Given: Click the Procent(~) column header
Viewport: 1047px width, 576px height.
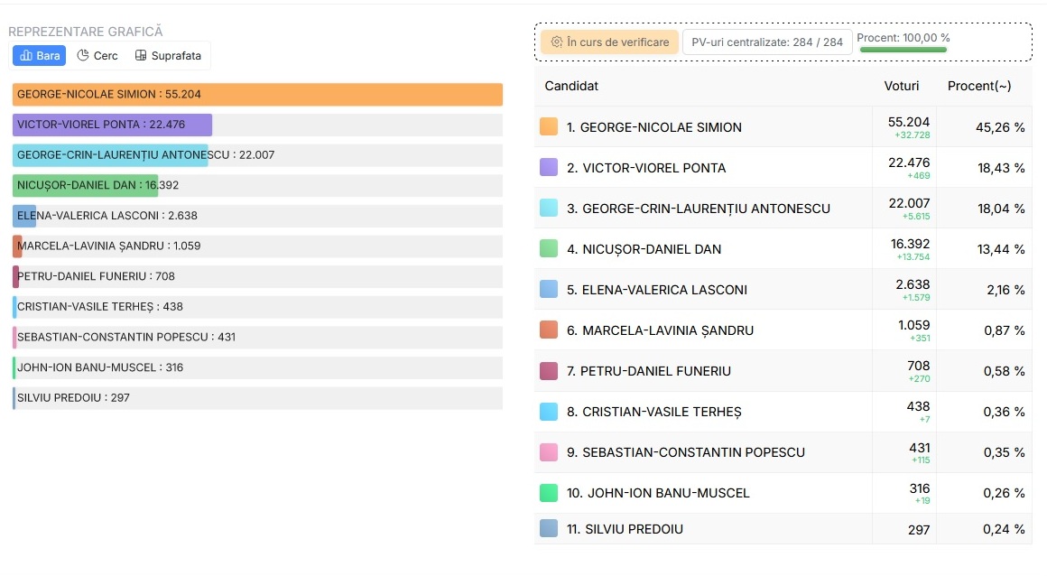Looking at the screenshot, I should click(978, 86).
